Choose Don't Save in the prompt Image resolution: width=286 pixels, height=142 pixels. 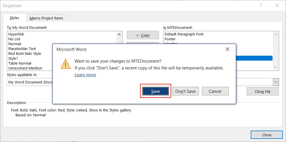[x=185, y=91]
